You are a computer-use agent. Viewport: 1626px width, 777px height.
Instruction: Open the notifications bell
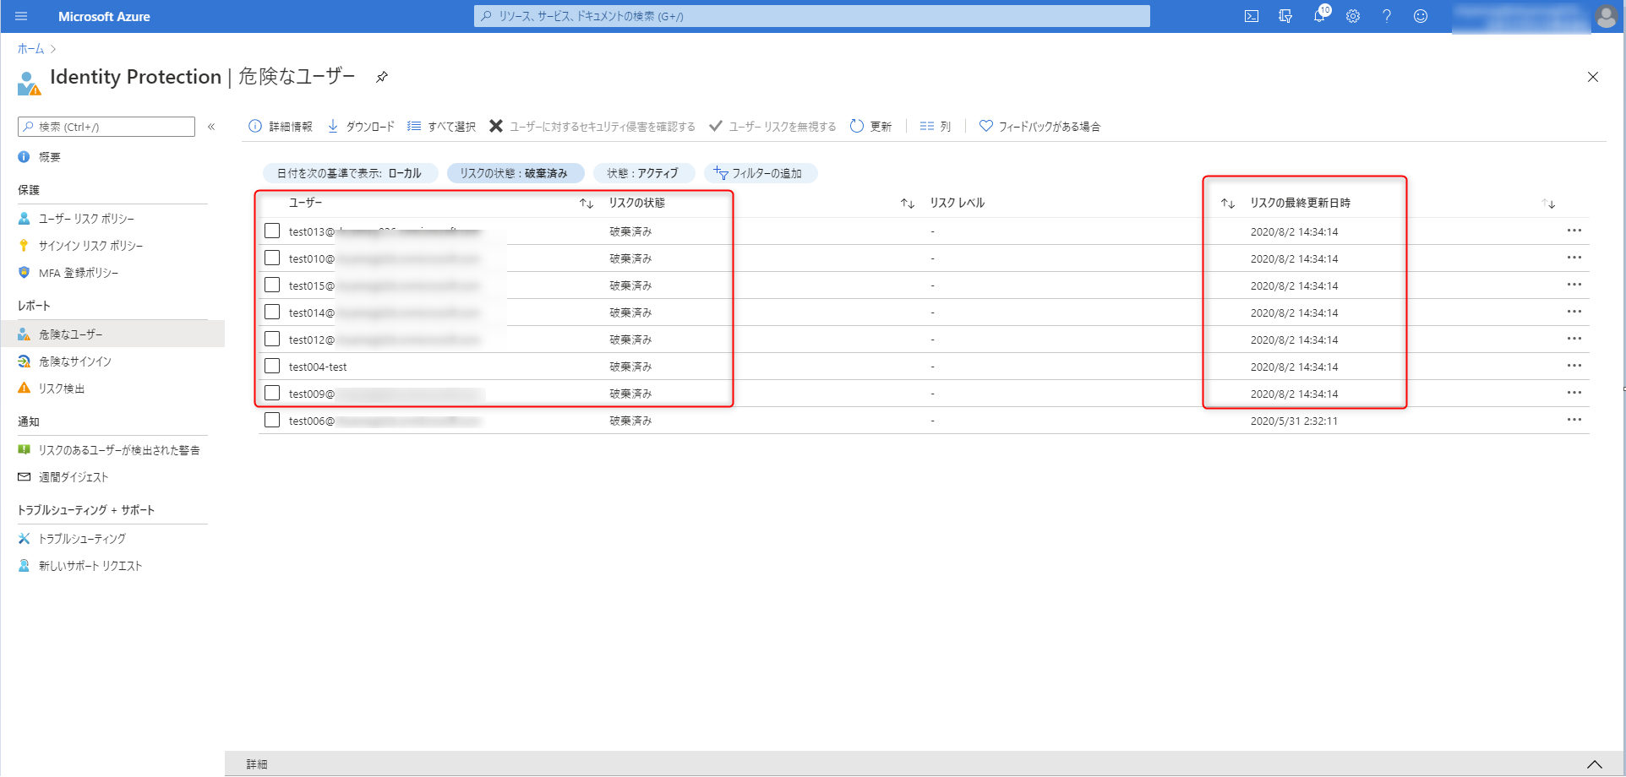click(x=1319, y=16)
